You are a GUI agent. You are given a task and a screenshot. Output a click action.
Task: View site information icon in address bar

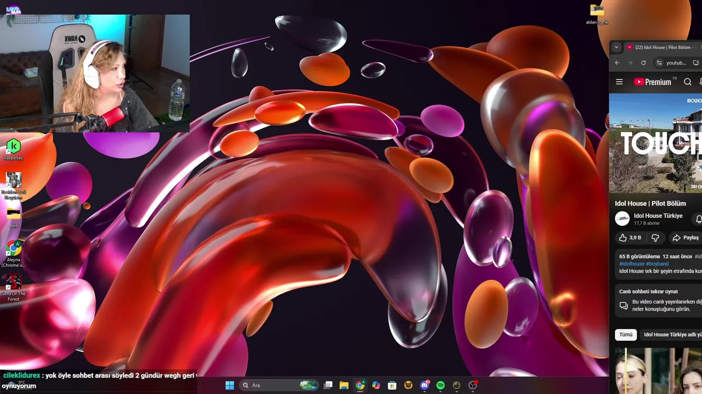pos(659,63)
